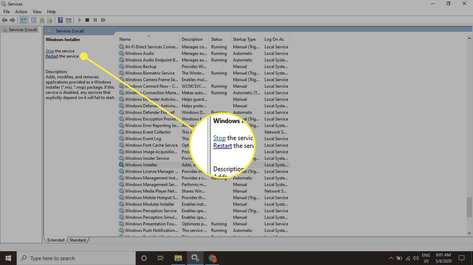
Task: Open Task View on the taskbar
Action: click(161, 258)
